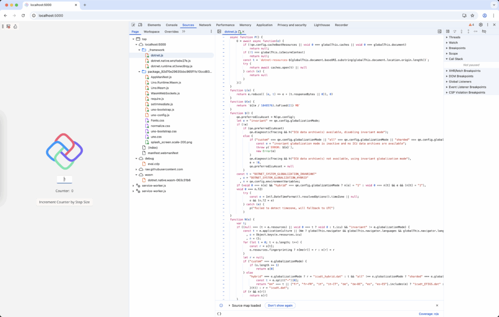Toggle the device toolbar icon
Image resolution: width=499 pixels, height=317 pixels.
(x=140, y=25)
